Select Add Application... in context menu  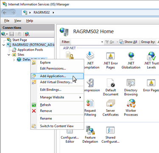click(x=57, y=76)
